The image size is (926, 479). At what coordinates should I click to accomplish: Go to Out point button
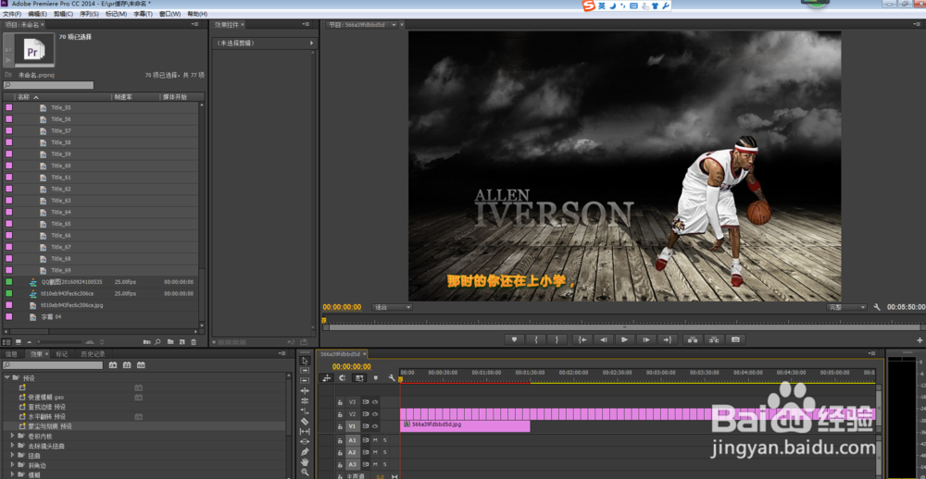coord(668,339)
